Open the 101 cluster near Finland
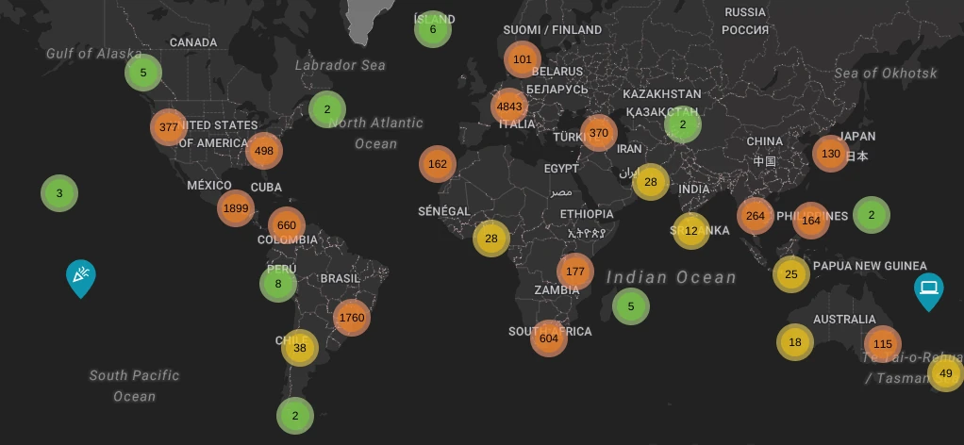Screen dimensions: 964x445 point(523,59)
